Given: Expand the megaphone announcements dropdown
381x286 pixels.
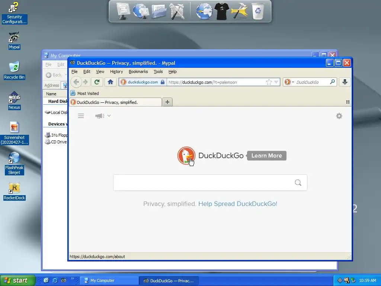Looking at the screenshot, I should 109,116.
